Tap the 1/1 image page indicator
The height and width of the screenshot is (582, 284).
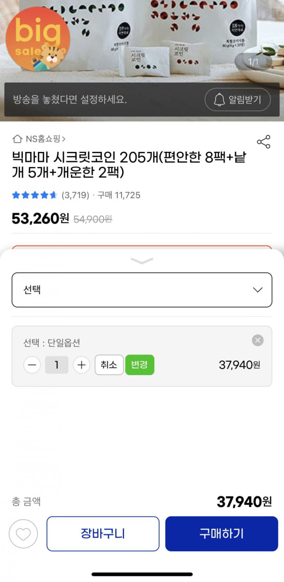254,62
